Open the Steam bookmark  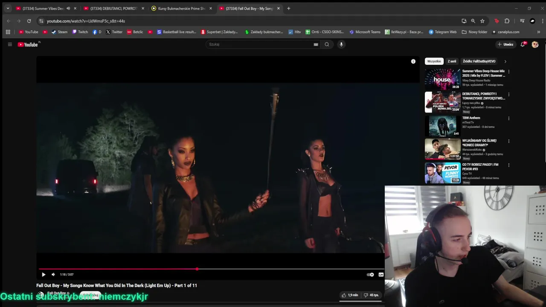coord(59,32)
